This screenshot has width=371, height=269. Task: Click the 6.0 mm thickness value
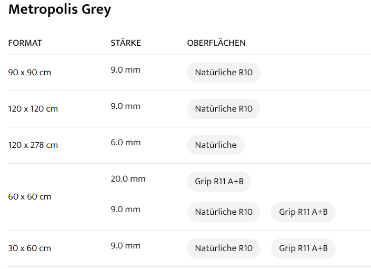(x=126, y=142)
